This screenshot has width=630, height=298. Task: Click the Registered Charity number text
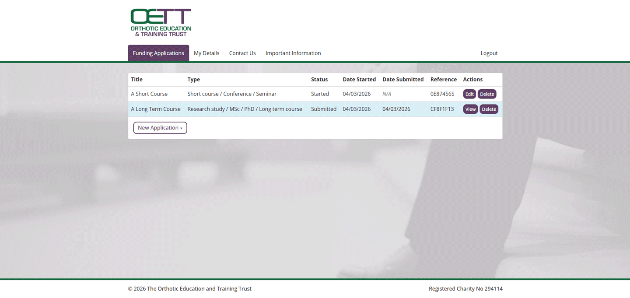[465, 288]
